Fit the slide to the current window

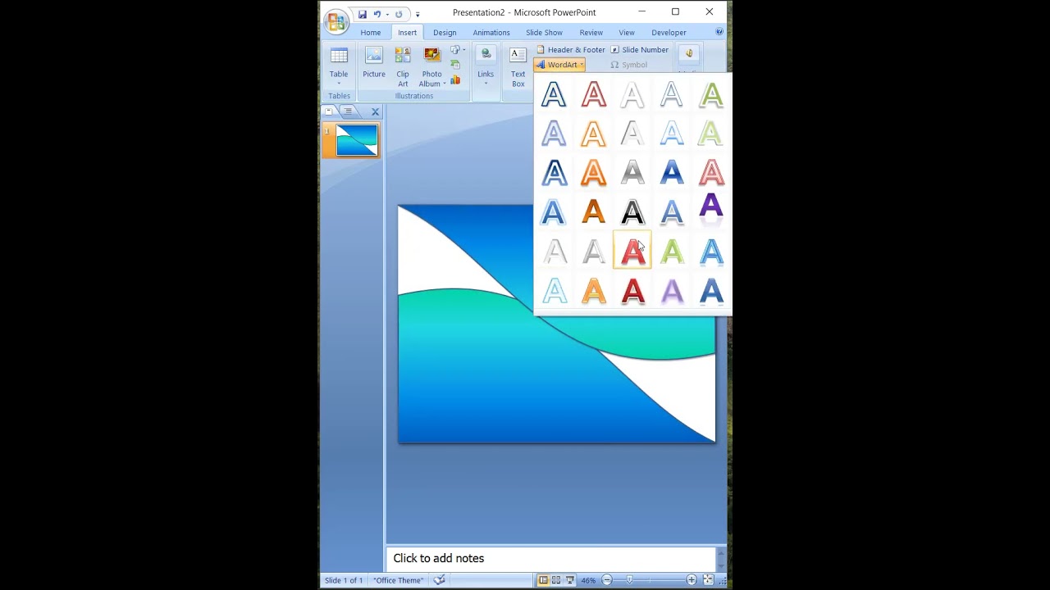click(708, 580)
